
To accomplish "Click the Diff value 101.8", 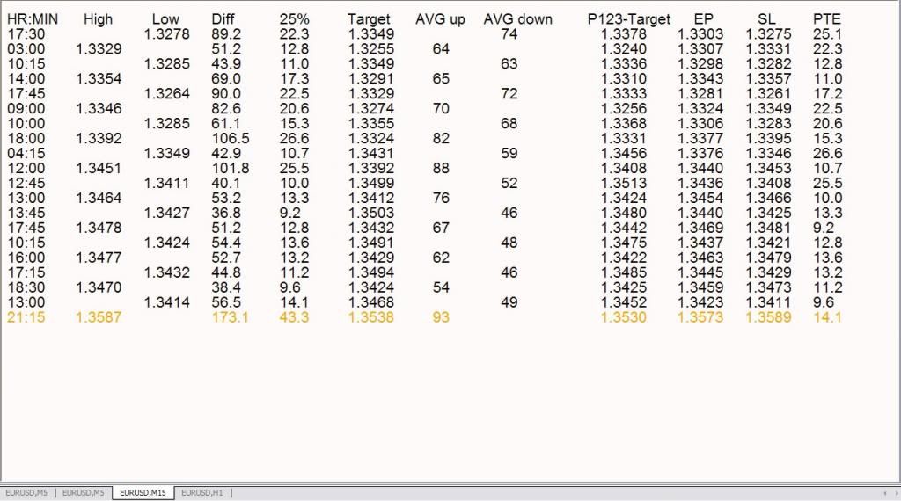I will (x=230, y=169).
